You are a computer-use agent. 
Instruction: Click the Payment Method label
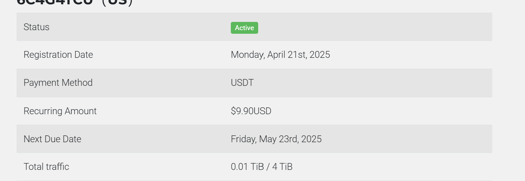[58, 83]
